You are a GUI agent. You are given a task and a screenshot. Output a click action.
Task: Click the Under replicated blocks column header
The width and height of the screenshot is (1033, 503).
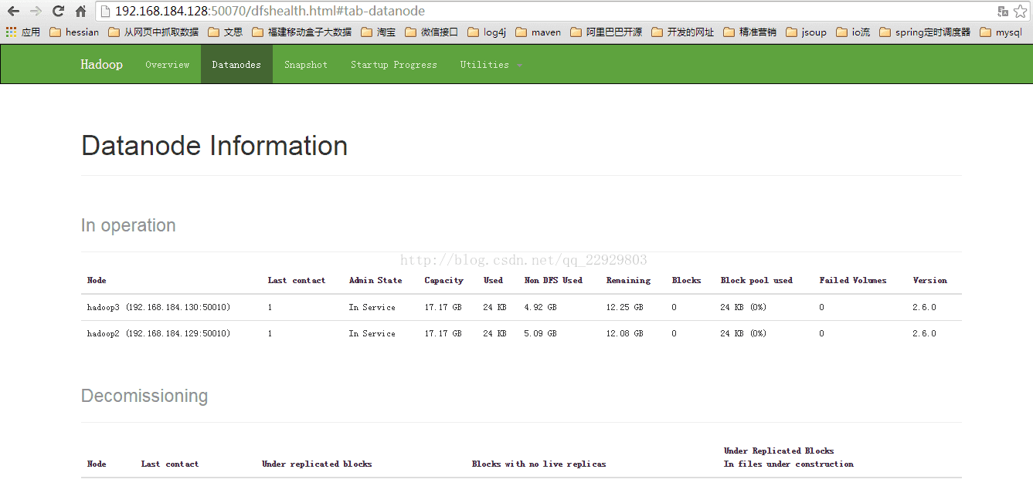317,464
